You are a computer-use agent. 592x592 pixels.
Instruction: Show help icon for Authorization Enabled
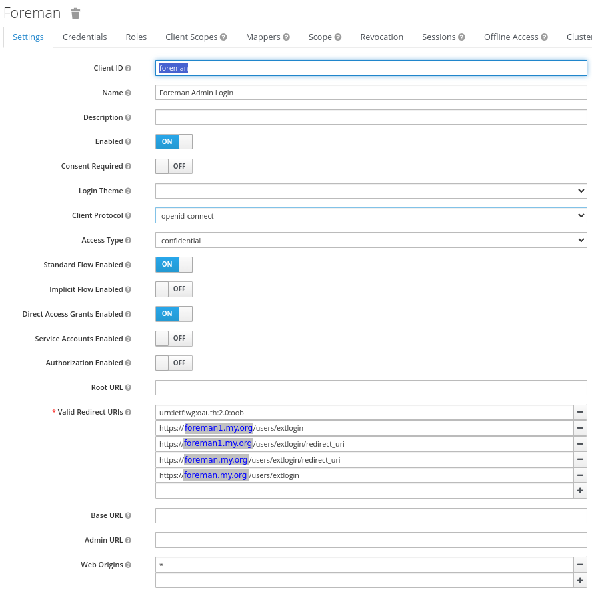click(x=128, y=363)
